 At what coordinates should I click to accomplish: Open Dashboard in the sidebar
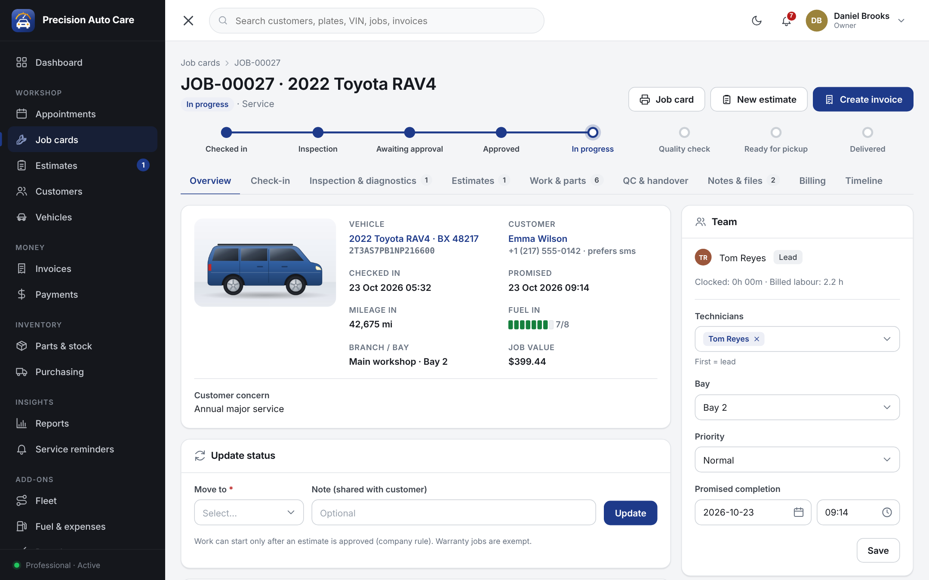coord(83,62)
